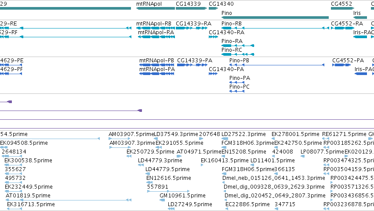Click the EK094508.5prime EST
Viewport: 374px width, 211px height.
[4, 147]
